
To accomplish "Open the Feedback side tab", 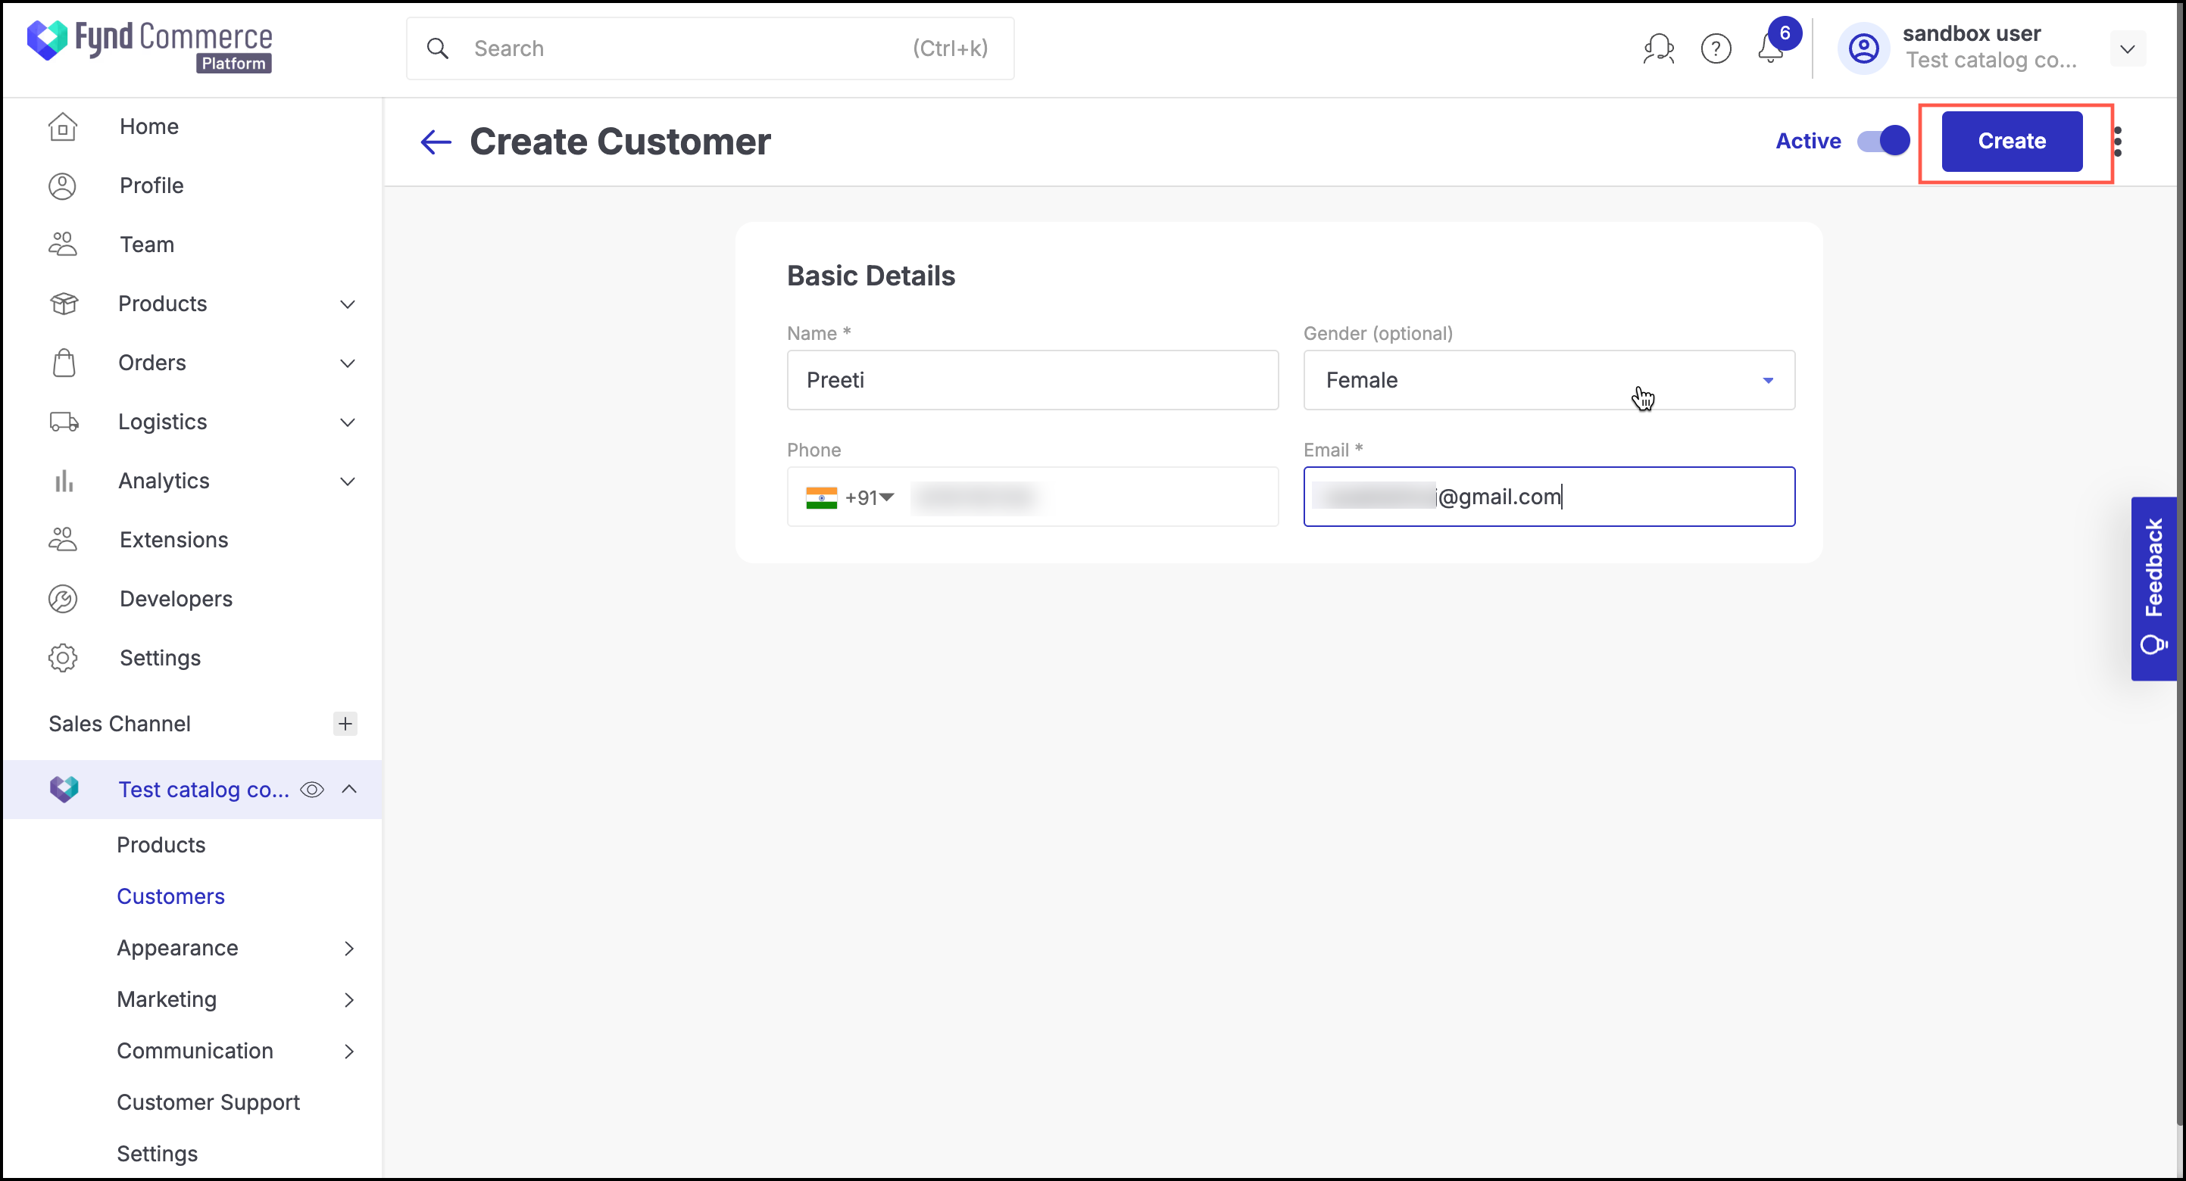I will (x=2153, y=589).
